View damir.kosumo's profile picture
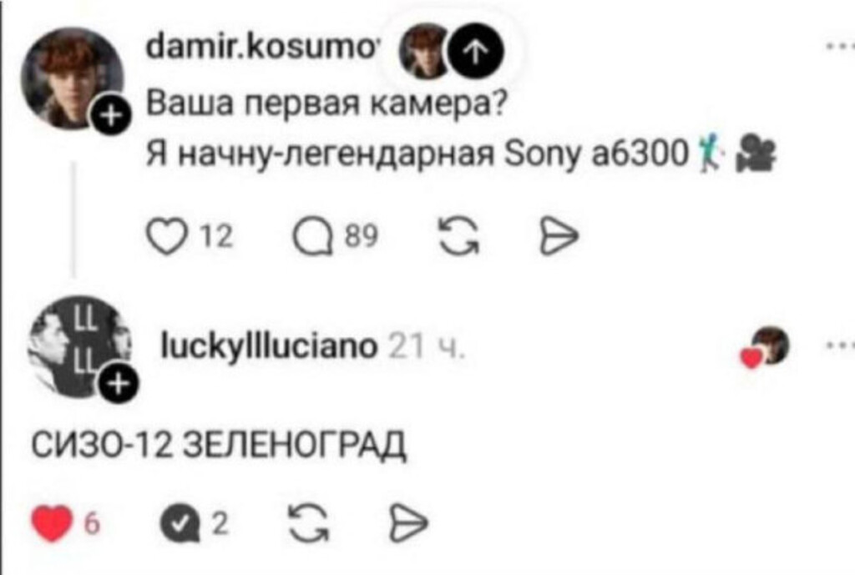This screenshot has width=855, height=575. pyautogui.click(x=73, y=78)
